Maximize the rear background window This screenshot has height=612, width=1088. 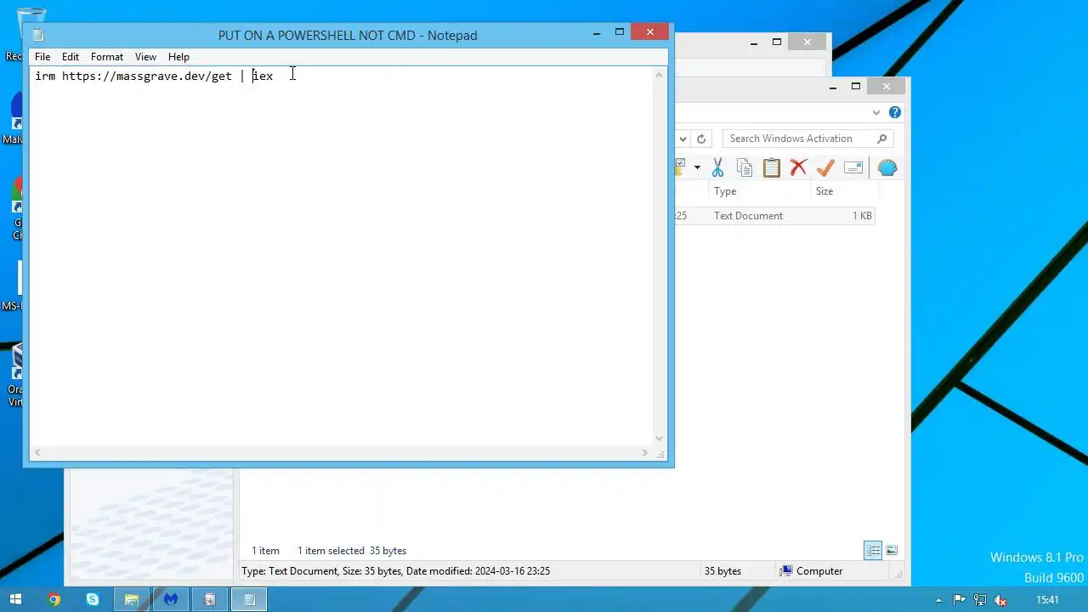coord(777,42)
